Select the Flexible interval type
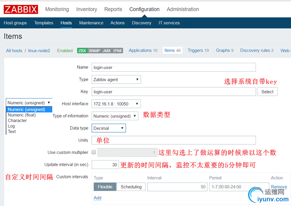Screen dimensions: 291x206 coord(105,187)
